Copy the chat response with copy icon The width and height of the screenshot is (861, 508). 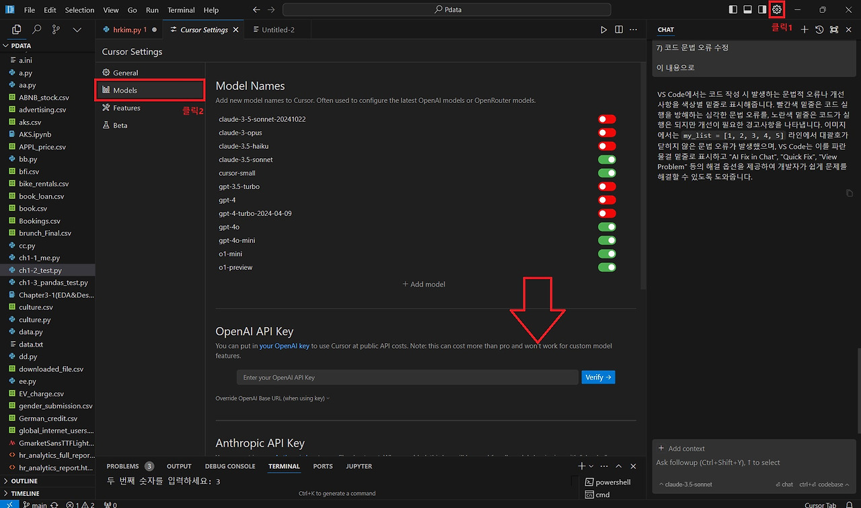click(850, 193)
